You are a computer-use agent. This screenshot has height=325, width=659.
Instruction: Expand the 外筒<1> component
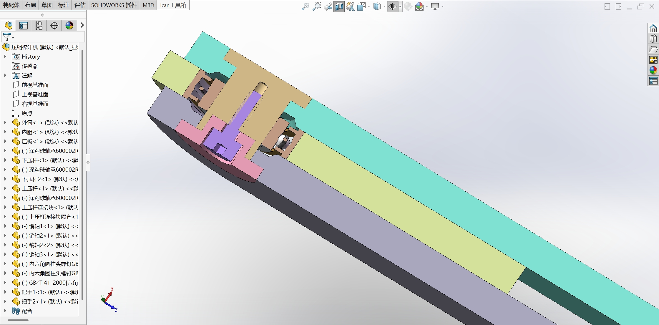point(5,122)
